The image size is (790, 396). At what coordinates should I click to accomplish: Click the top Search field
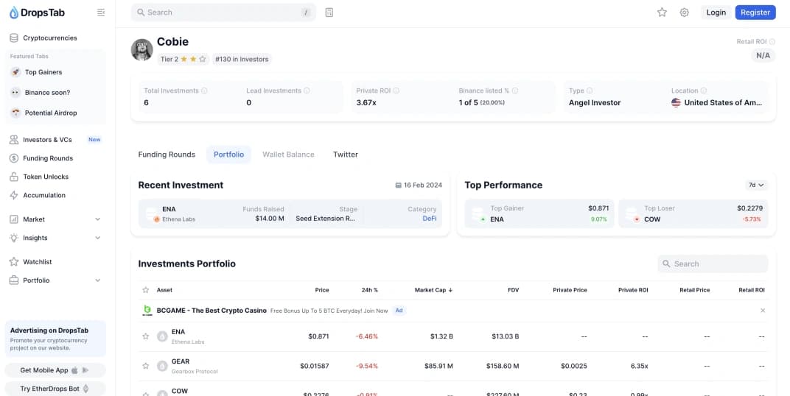pyautogui.click(x=224, y=13)
